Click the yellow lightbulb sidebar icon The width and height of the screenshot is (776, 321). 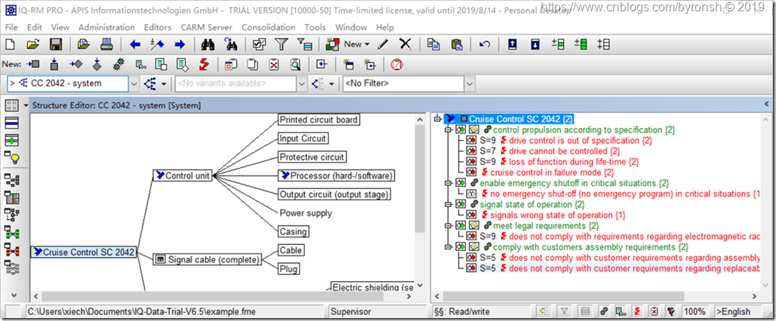point(11,157)
